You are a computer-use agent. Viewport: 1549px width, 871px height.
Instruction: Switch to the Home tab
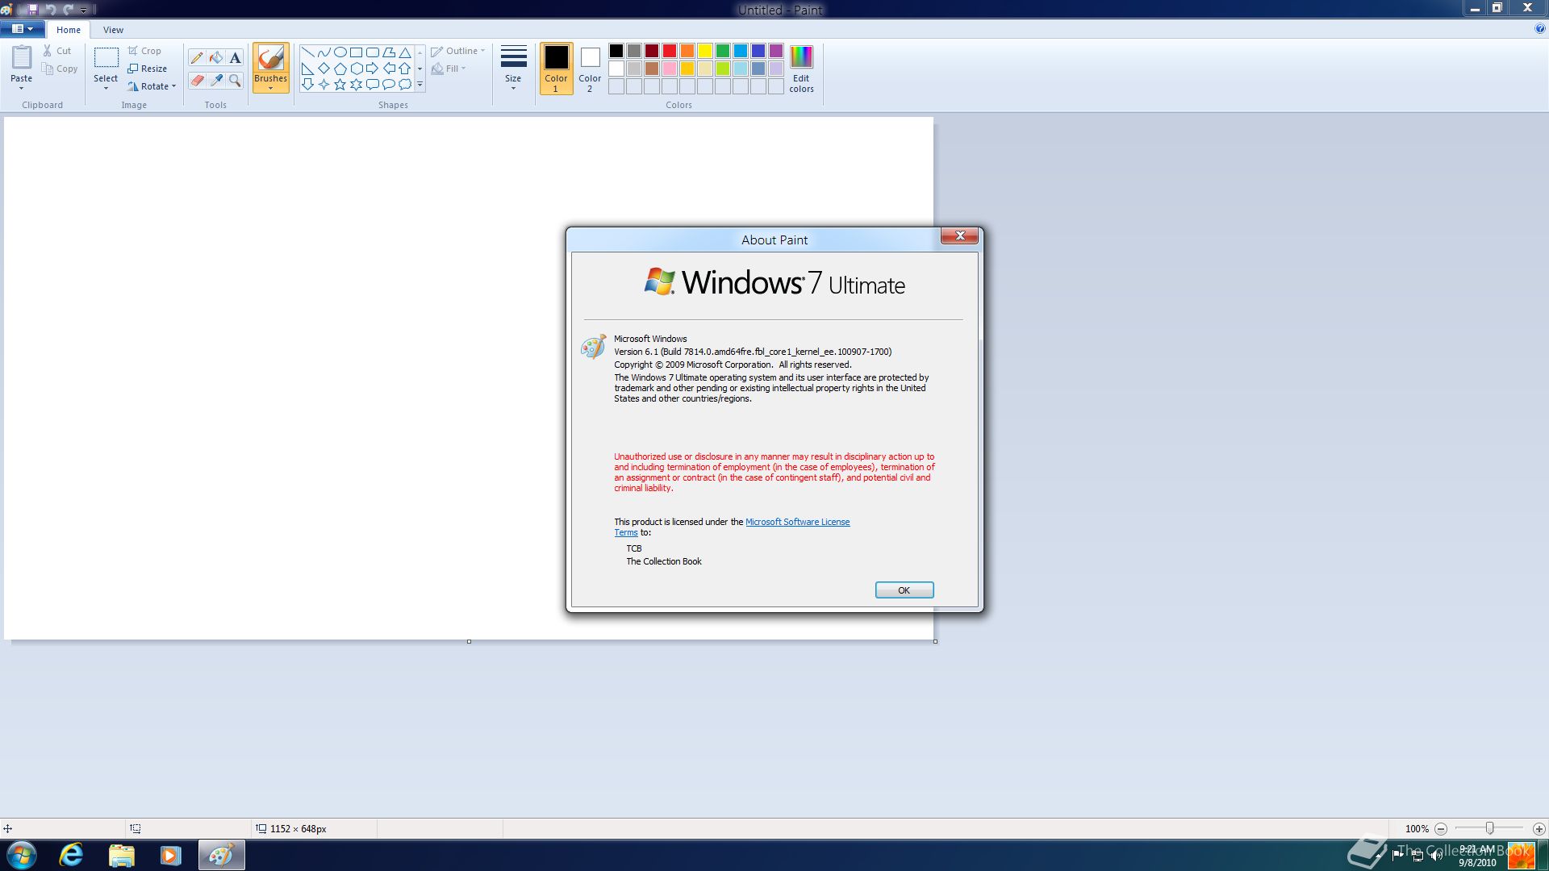click(69, 30)
